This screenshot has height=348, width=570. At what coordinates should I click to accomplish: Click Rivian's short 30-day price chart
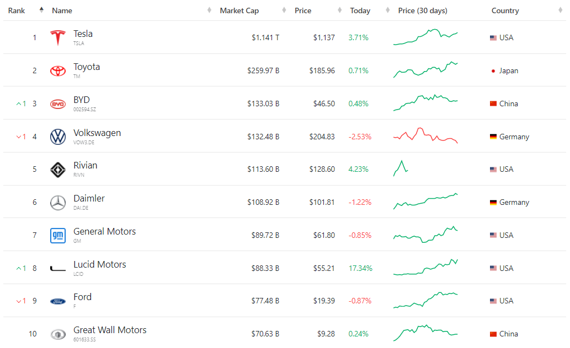[x=401, y=168]
